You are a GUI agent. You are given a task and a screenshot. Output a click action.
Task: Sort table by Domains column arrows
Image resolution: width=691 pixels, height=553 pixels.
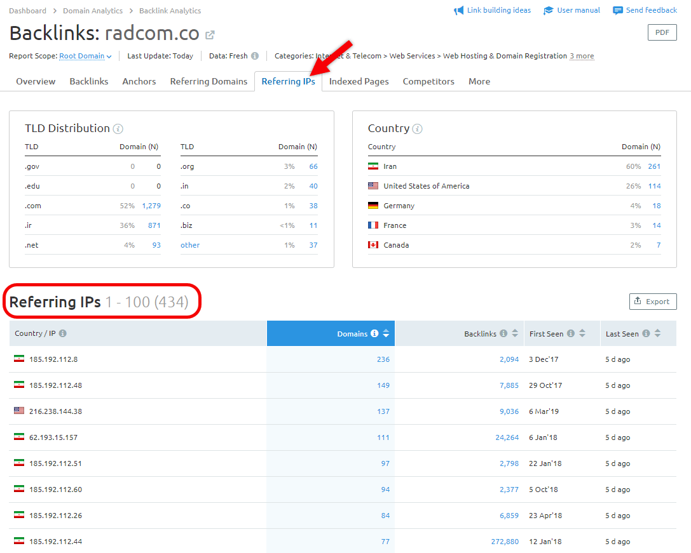386,333
